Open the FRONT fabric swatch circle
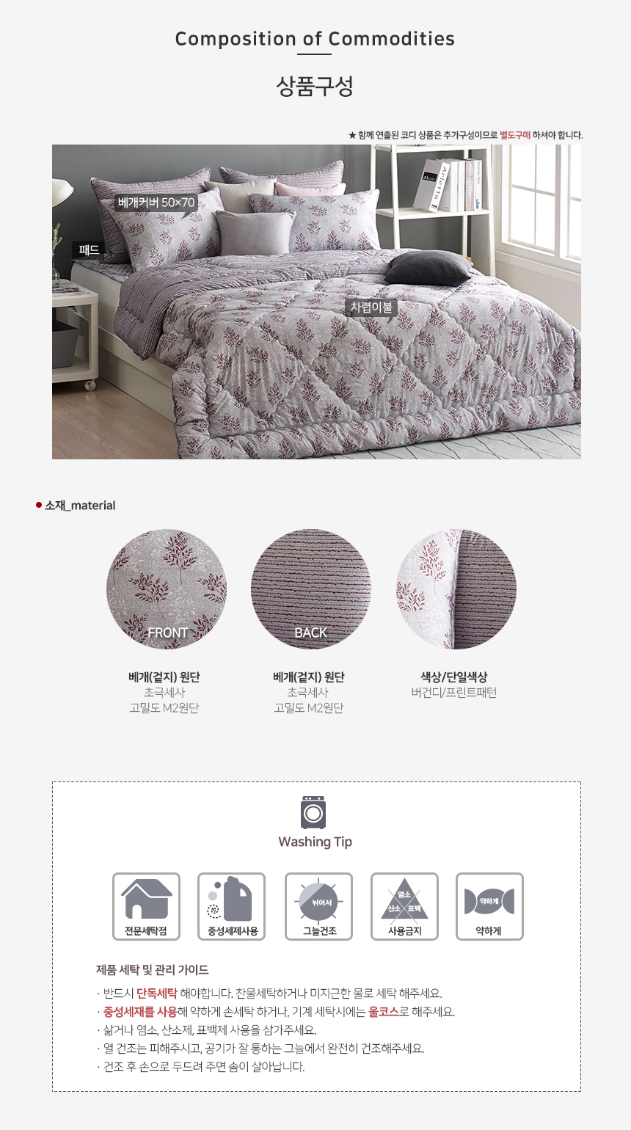Screen dimensions: 631x1130 [x=167, y=589]
